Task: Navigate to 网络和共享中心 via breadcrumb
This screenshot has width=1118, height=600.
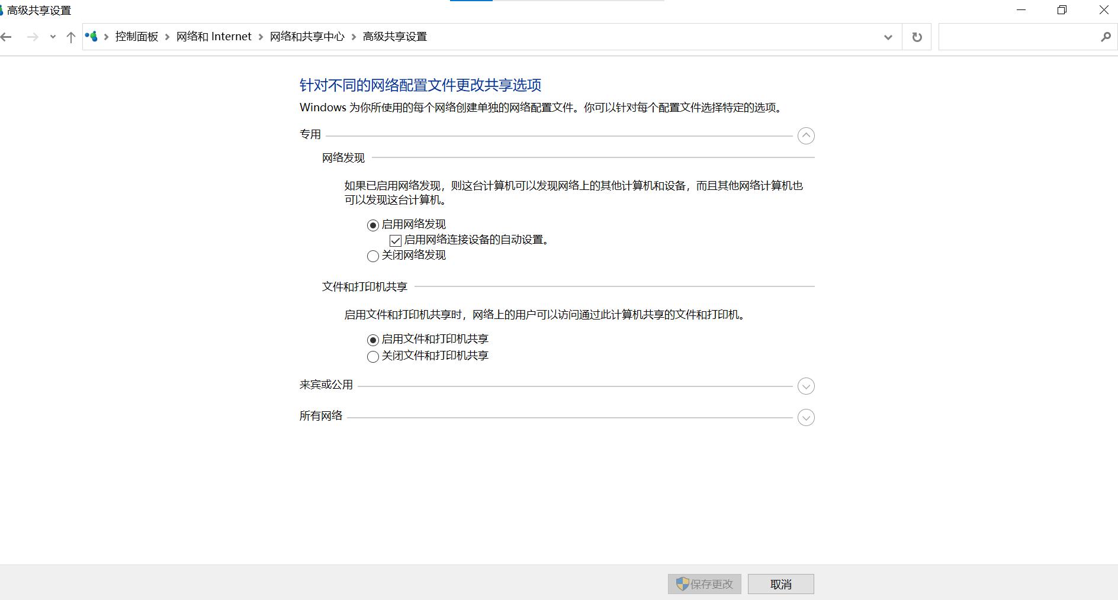Action: (307, 36)
